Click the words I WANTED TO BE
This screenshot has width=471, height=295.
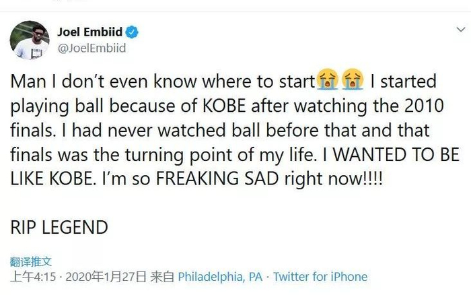click(384, 154)
